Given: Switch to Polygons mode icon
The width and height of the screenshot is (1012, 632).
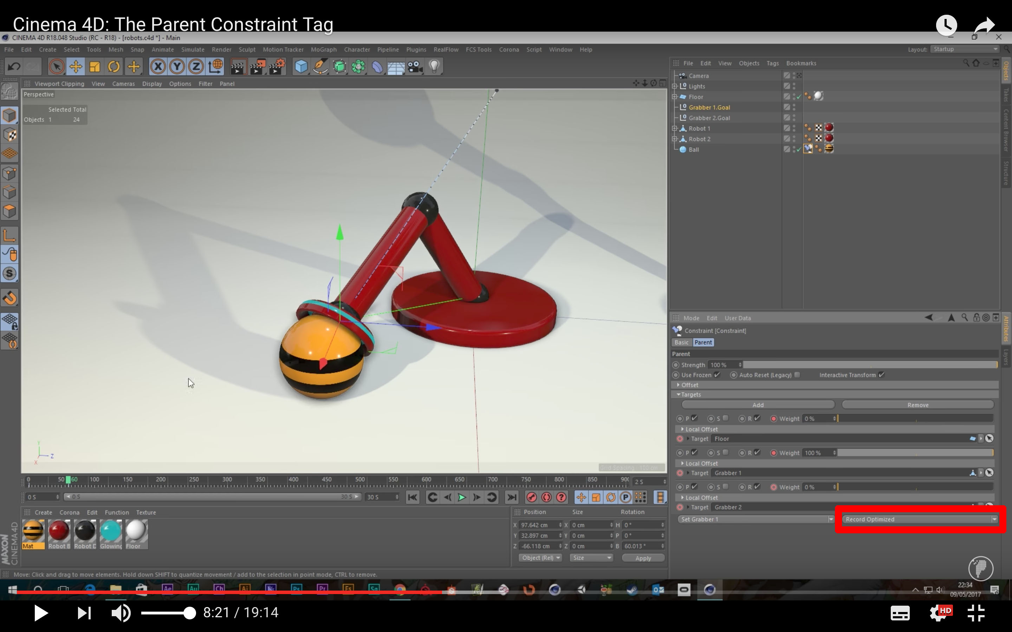Looking at the screenshot, I should click(x=9, y=211).
